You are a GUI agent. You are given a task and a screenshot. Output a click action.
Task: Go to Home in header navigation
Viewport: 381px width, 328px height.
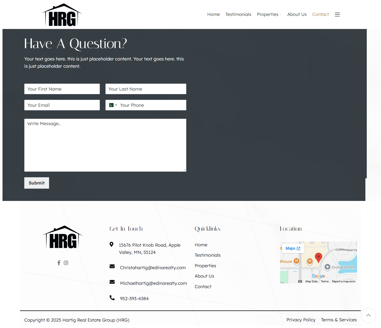(214, 14)
